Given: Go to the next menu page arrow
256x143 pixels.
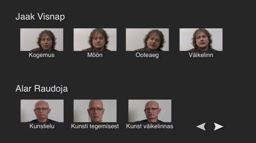Looking at the screenshot, I should [x=218, y=126].
